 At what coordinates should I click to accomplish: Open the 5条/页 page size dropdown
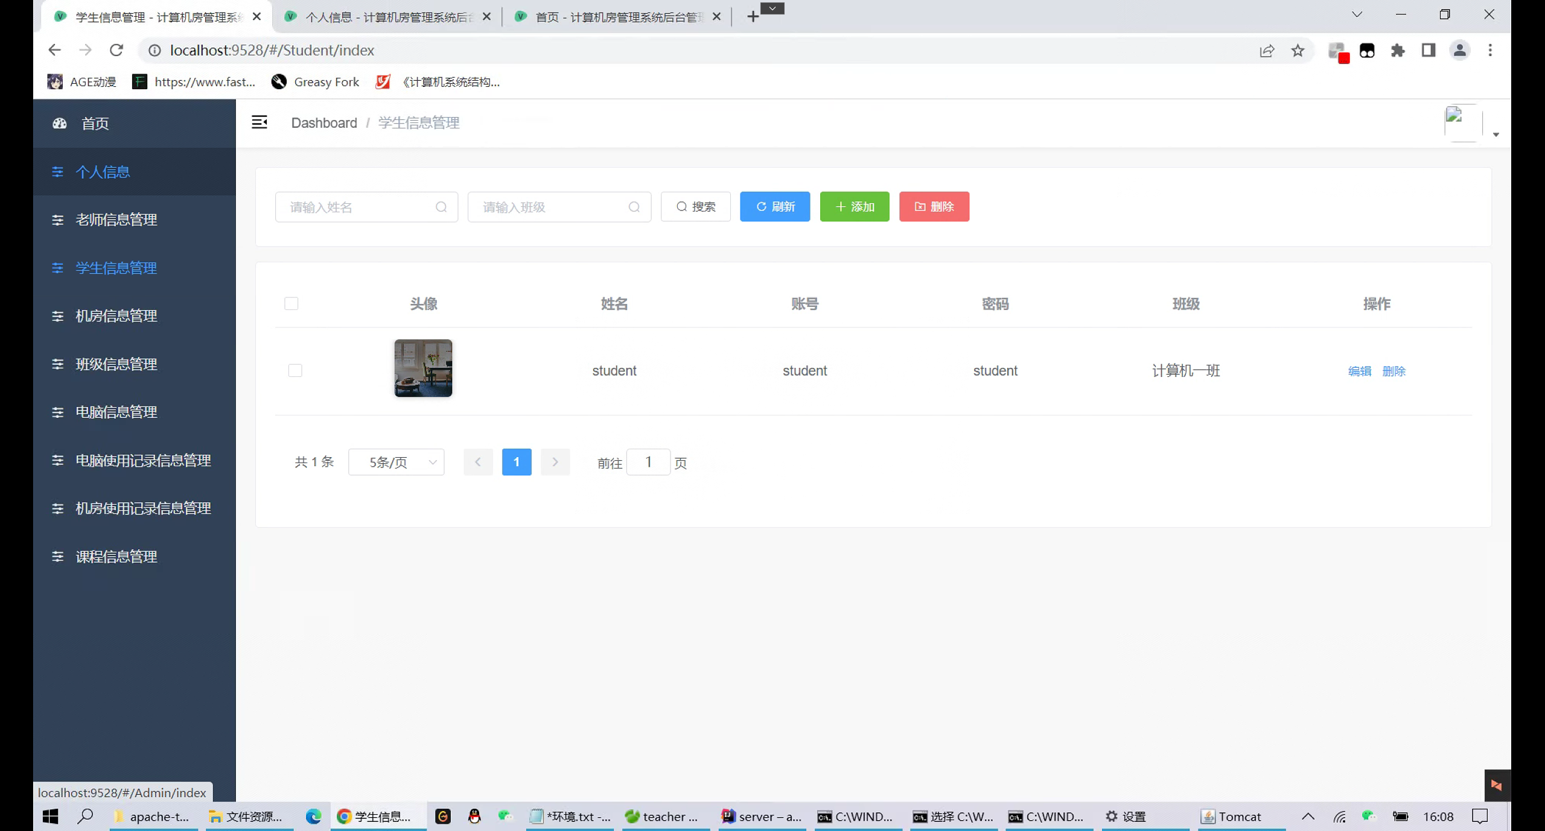tap(396, 462)
